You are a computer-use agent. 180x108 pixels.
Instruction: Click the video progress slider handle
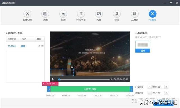tap(59, 79)
